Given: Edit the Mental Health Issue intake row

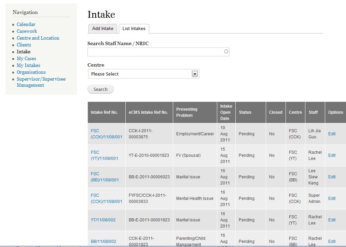Looking at the screenshot, I should tap(332, 198).
